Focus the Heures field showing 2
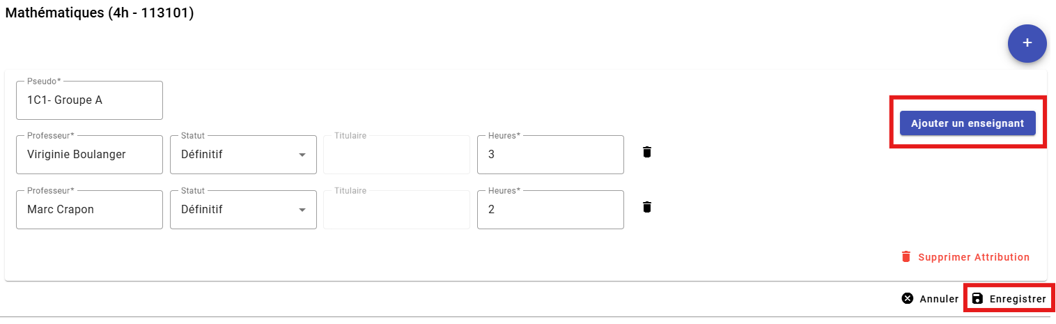1056x324 pixels. [x=550, y=210]
